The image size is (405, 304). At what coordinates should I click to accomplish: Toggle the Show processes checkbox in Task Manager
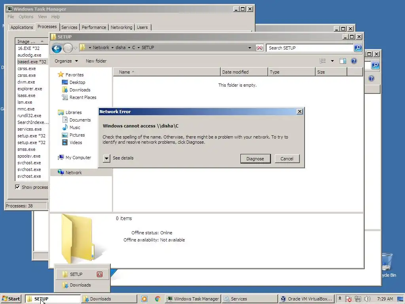[17, 187]
